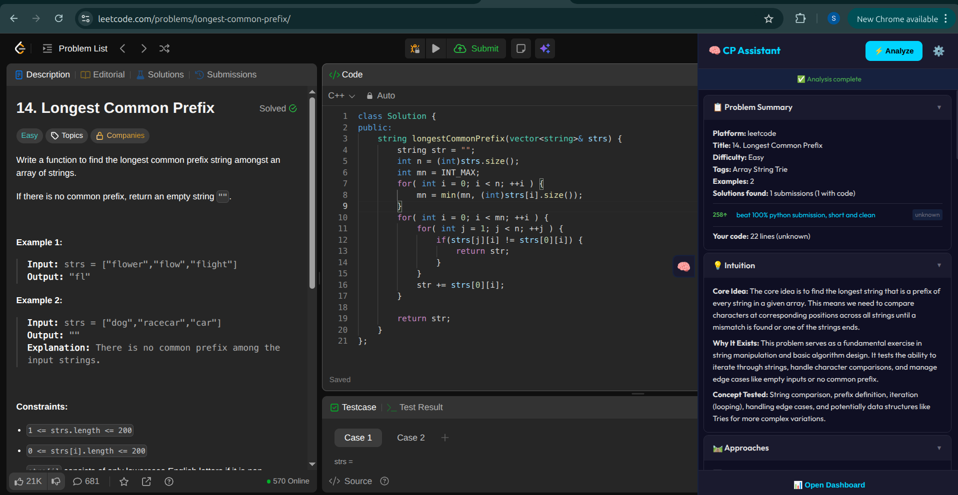Click the thumbs-down dislike icon
The height and width of the screenshot is (495, 958).
pos(56,482)
